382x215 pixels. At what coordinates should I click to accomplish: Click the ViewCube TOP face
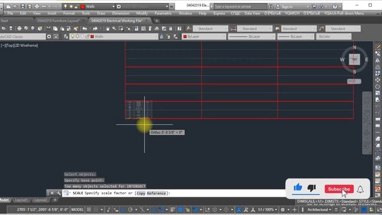pos(354,60)
